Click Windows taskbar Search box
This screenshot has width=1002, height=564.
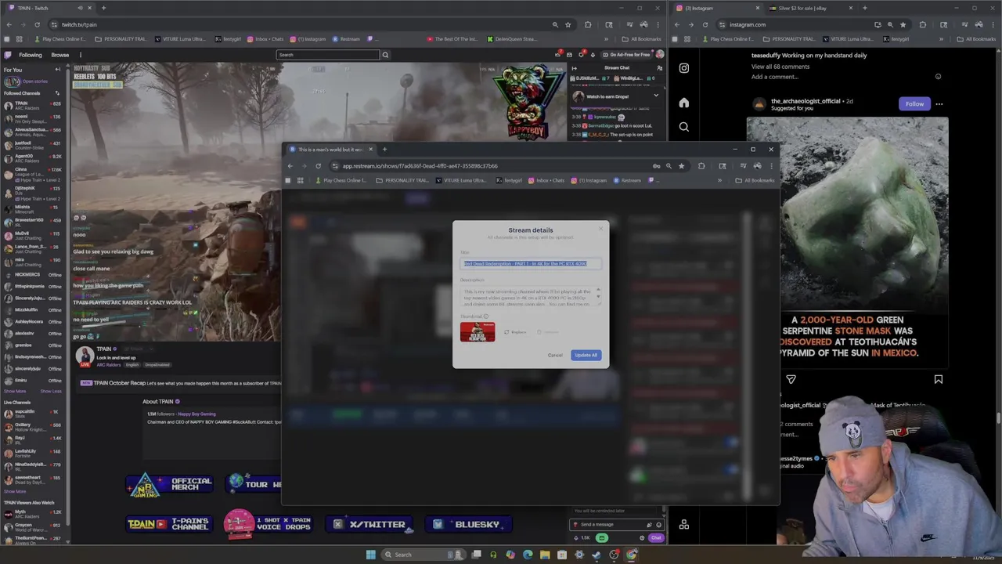[423, 555]
